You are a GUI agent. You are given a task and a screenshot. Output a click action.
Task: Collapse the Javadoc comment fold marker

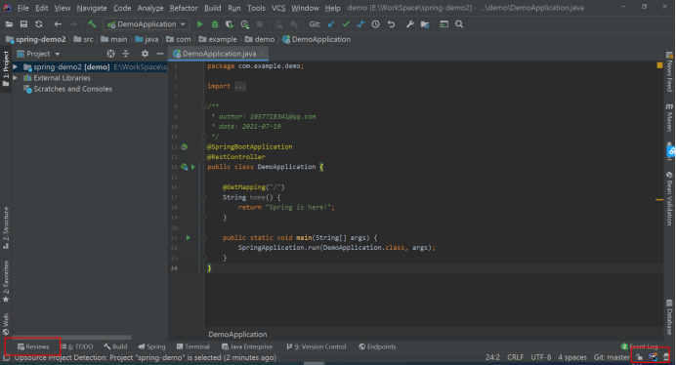coord(204,106)
